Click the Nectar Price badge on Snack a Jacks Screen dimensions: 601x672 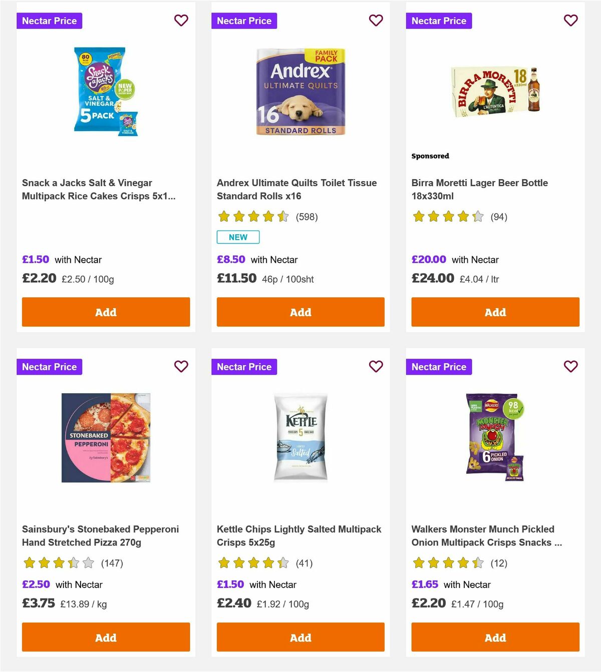coord(49,21)
